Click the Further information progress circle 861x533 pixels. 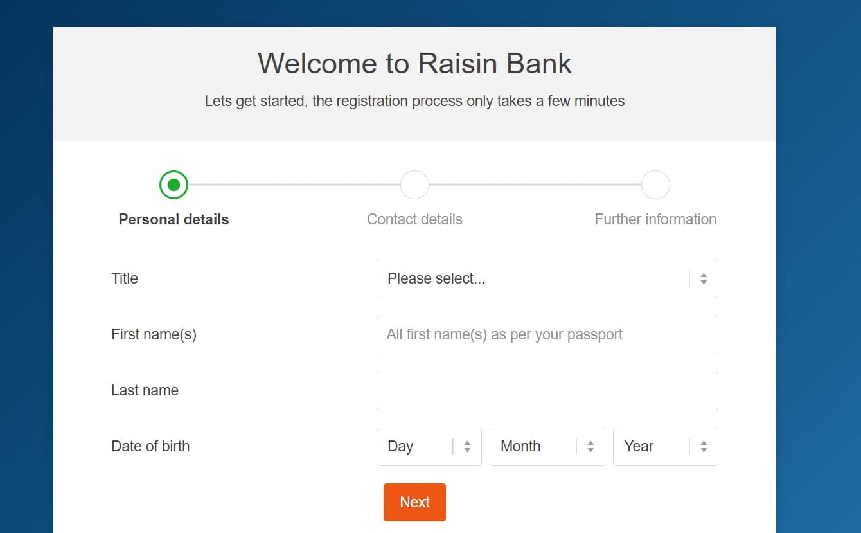655,184
